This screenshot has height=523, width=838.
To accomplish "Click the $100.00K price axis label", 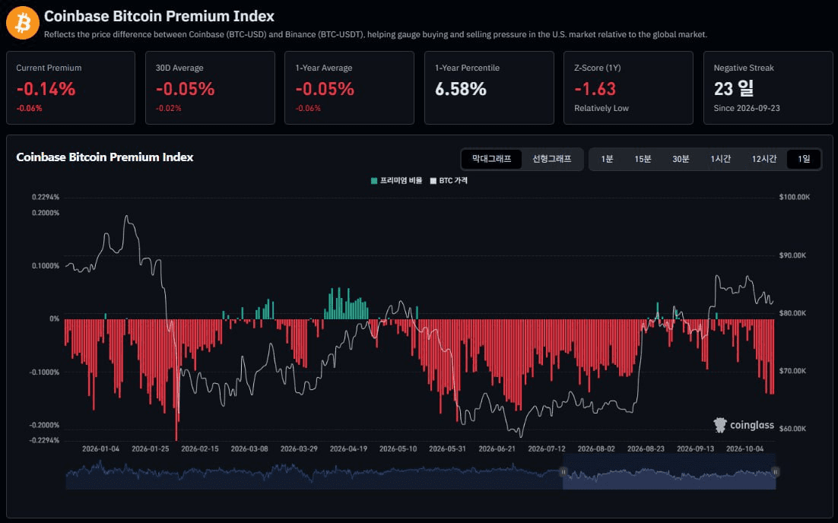I will coord(794,197).
